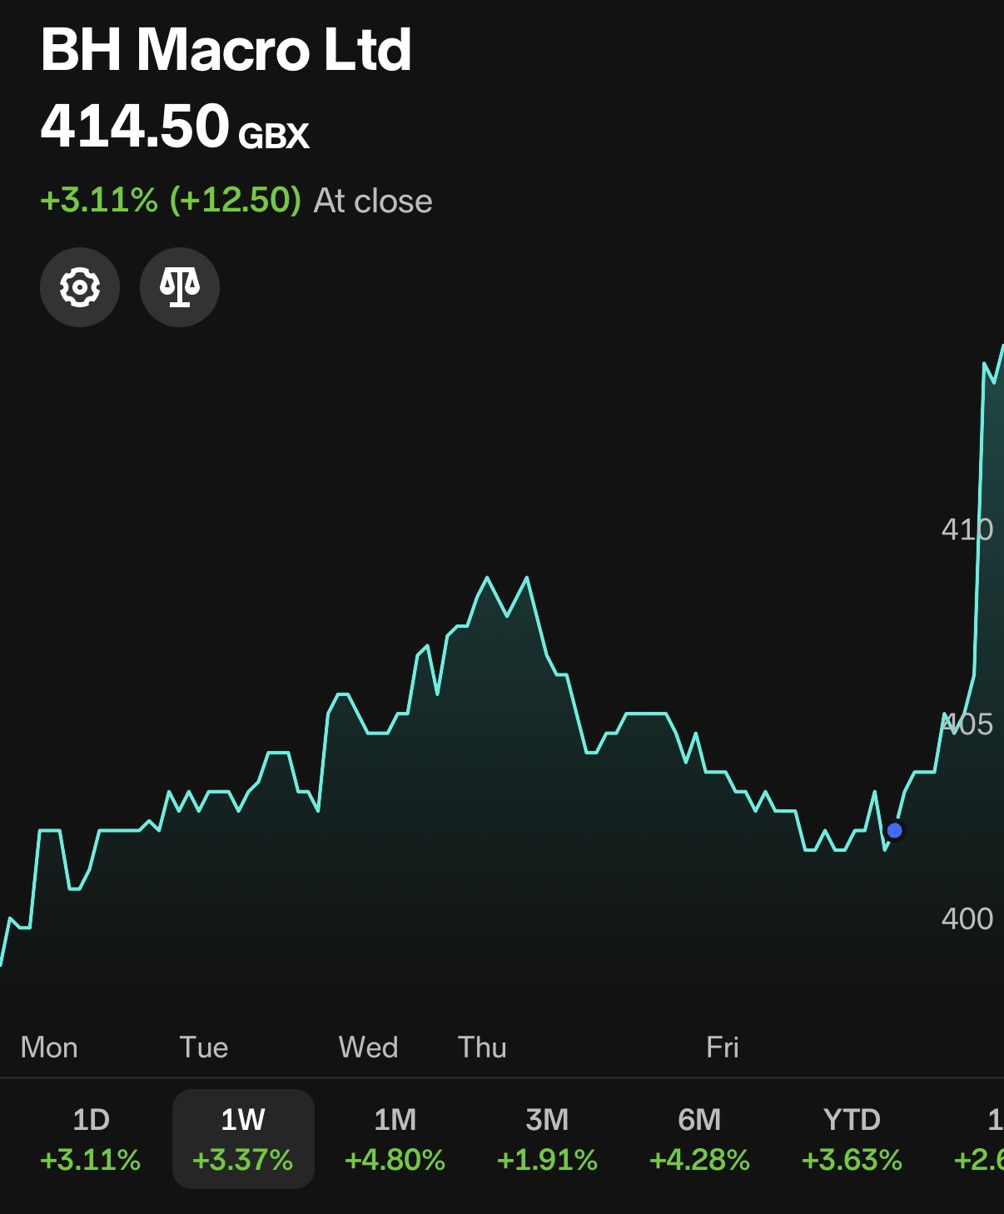Image resolution: width=1004 pixels, height=1214 pixels.
Task: Tap the BH Macro Ltd title
Action: click(x=226, y=50)
